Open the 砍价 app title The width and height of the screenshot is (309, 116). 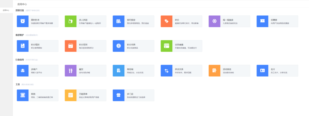[x=177, y=20]
